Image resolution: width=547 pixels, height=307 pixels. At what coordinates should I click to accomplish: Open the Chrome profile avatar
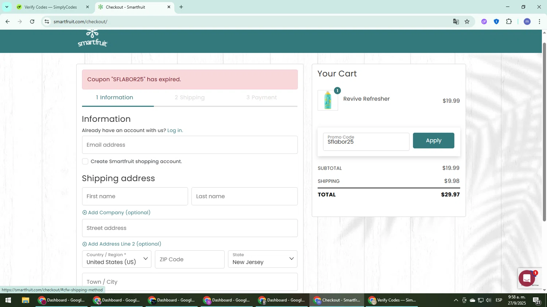(527, 22)
